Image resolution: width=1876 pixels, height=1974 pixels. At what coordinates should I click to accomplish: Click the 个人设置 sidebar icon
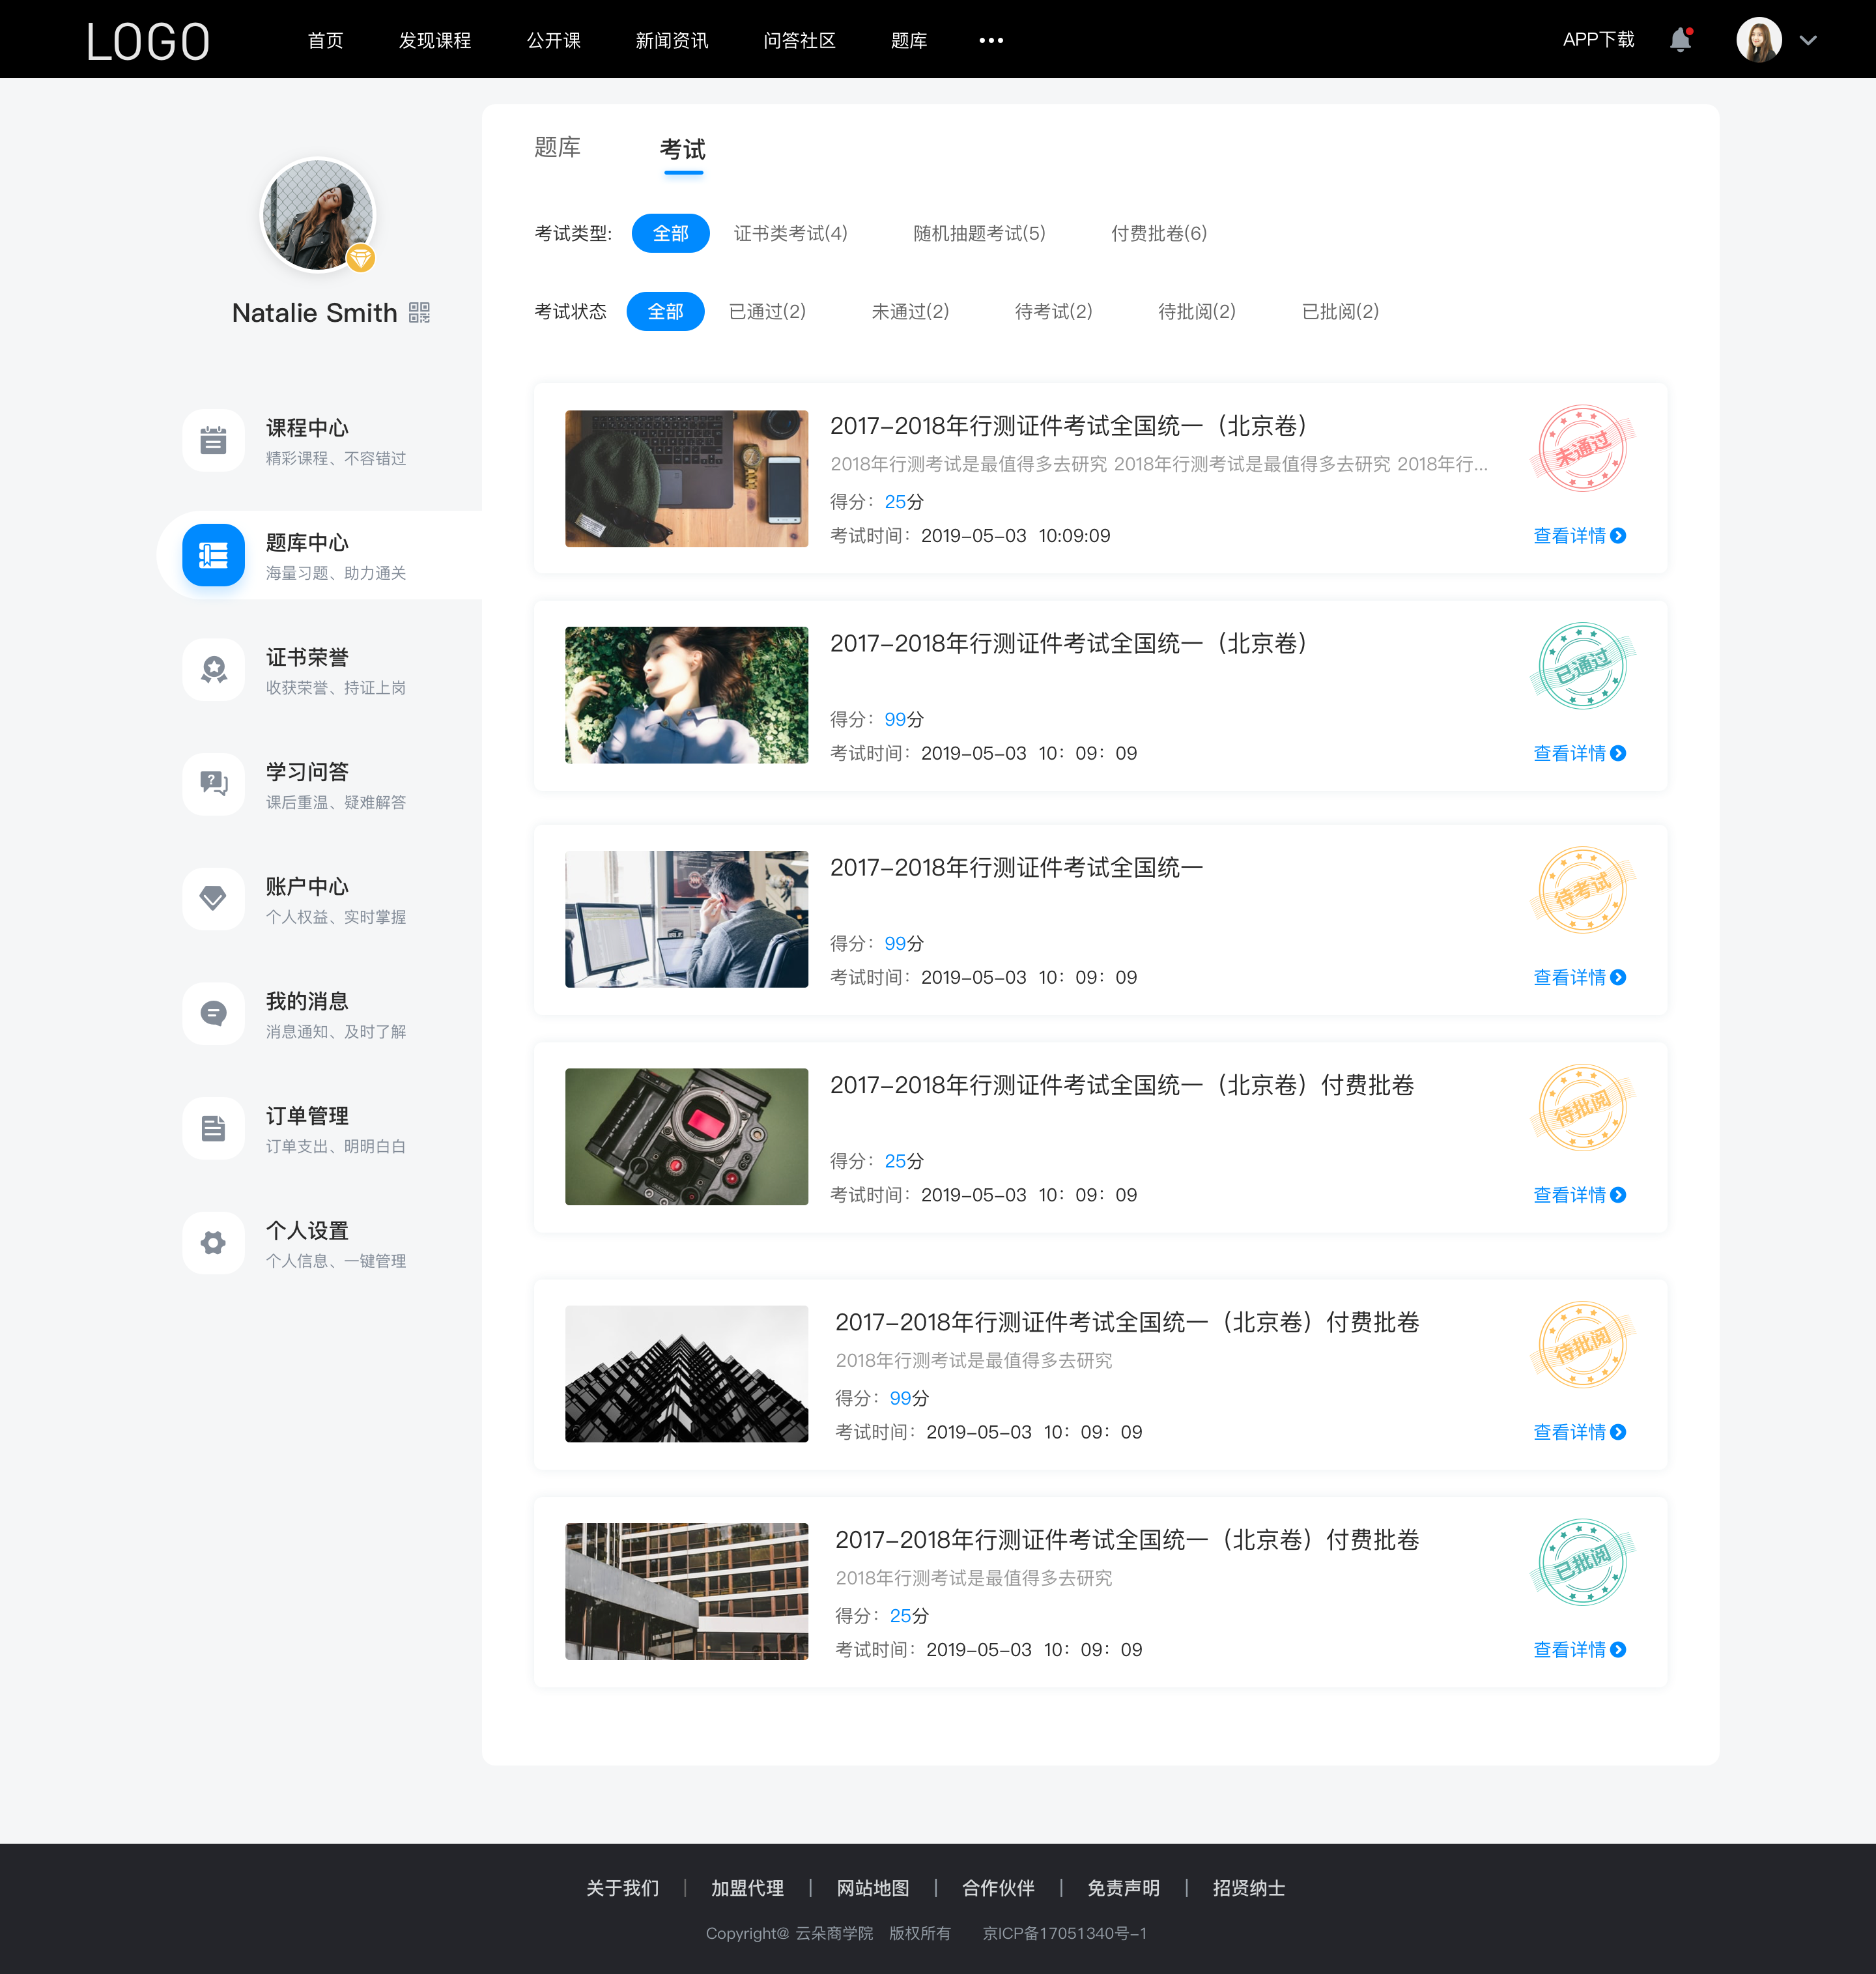212,1241
